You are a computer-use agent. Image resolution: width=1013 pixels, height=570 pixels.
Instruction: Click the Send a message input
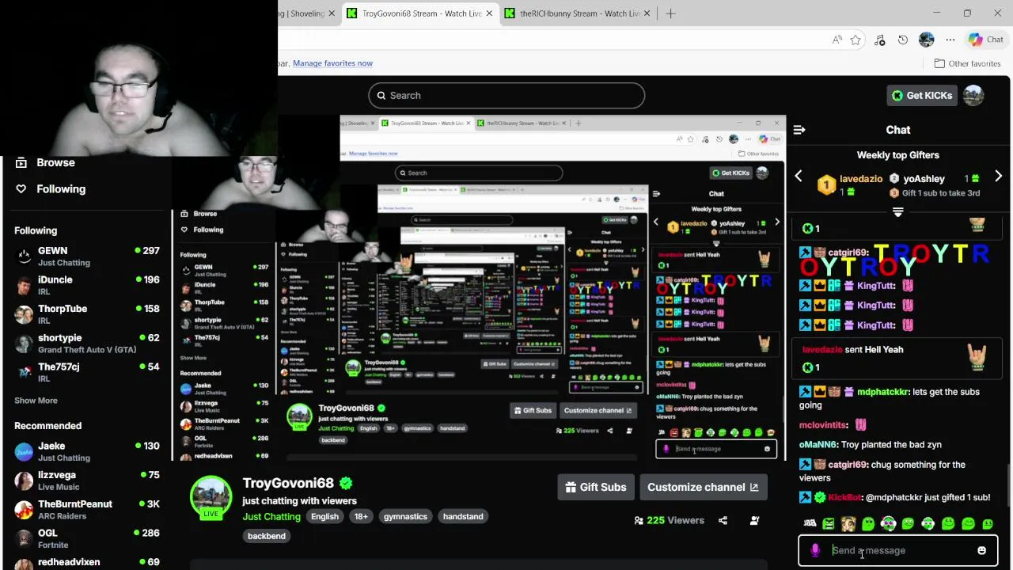click(x=898, y=550)
